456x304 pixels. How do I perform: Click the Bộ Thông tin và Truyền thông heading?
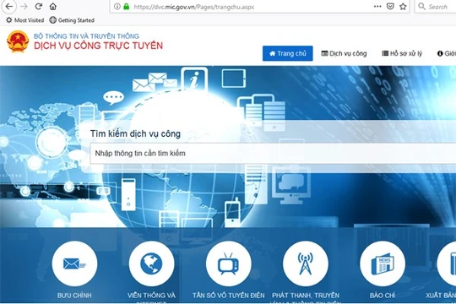86,36
